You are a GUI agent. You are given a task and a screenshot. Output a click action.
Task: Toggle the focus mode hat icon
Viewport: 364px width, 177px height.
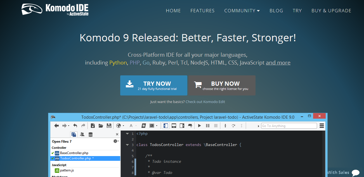coord(190,126)
